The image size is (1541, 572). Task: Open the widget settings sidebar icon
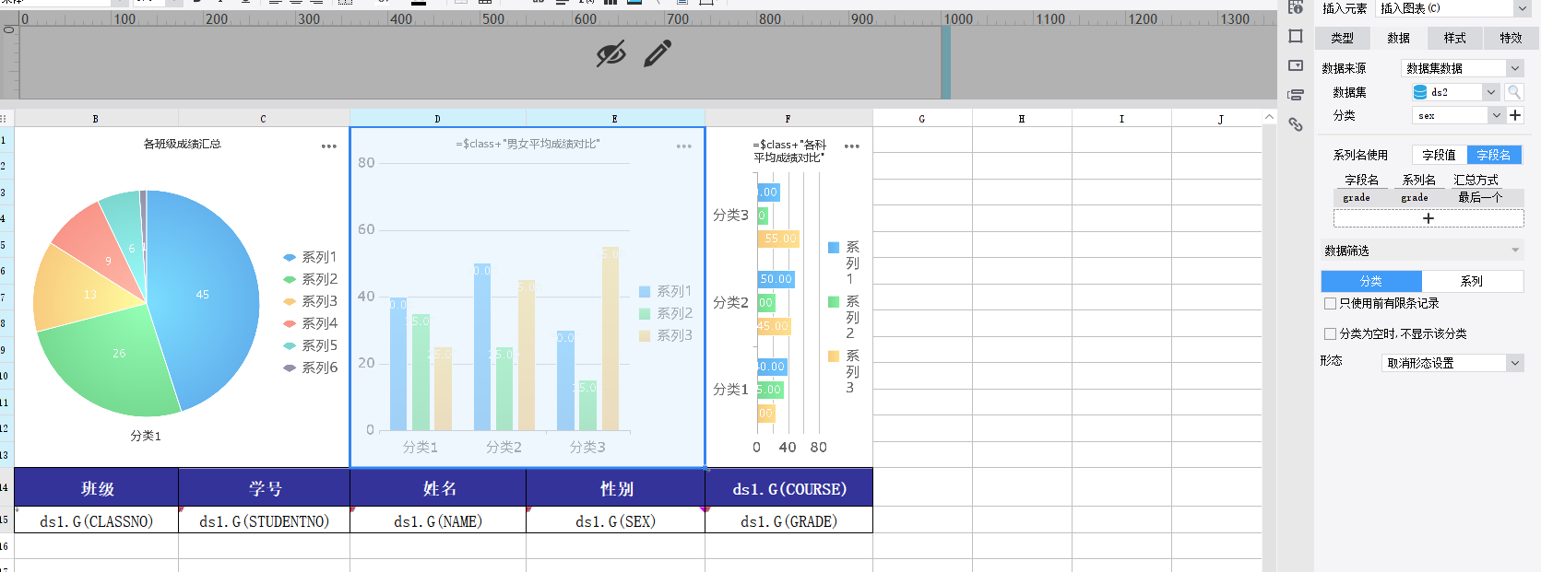pos(1296,65)
